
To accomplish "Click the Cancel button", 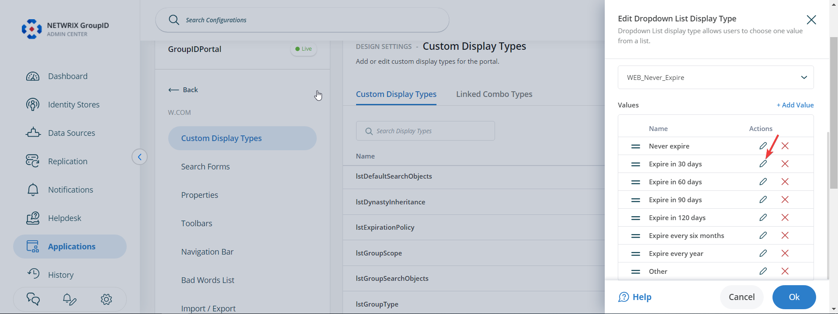I will click(x=741, y=297).
